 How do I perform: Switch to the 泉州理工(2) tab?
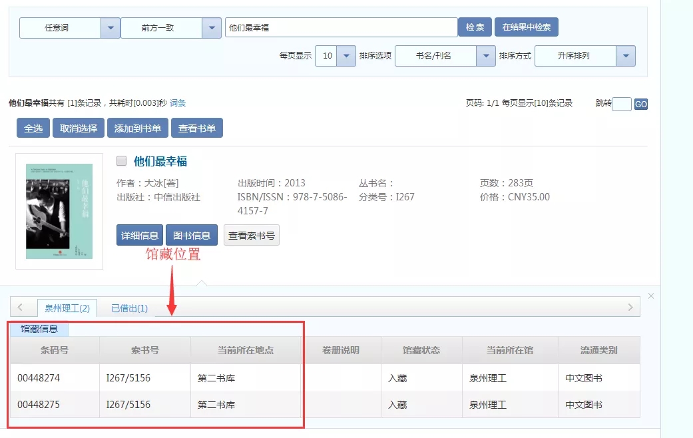[67, 308]
